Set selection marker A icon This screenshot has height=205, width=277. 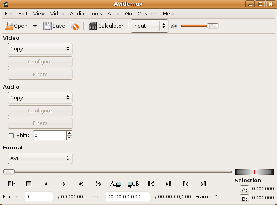(116, 184)
